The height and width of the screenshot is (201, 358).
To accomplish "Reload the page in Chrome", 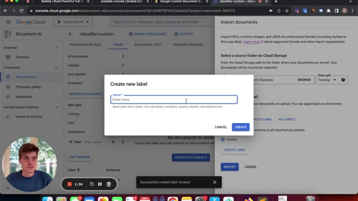I will (x=21, y=11).
